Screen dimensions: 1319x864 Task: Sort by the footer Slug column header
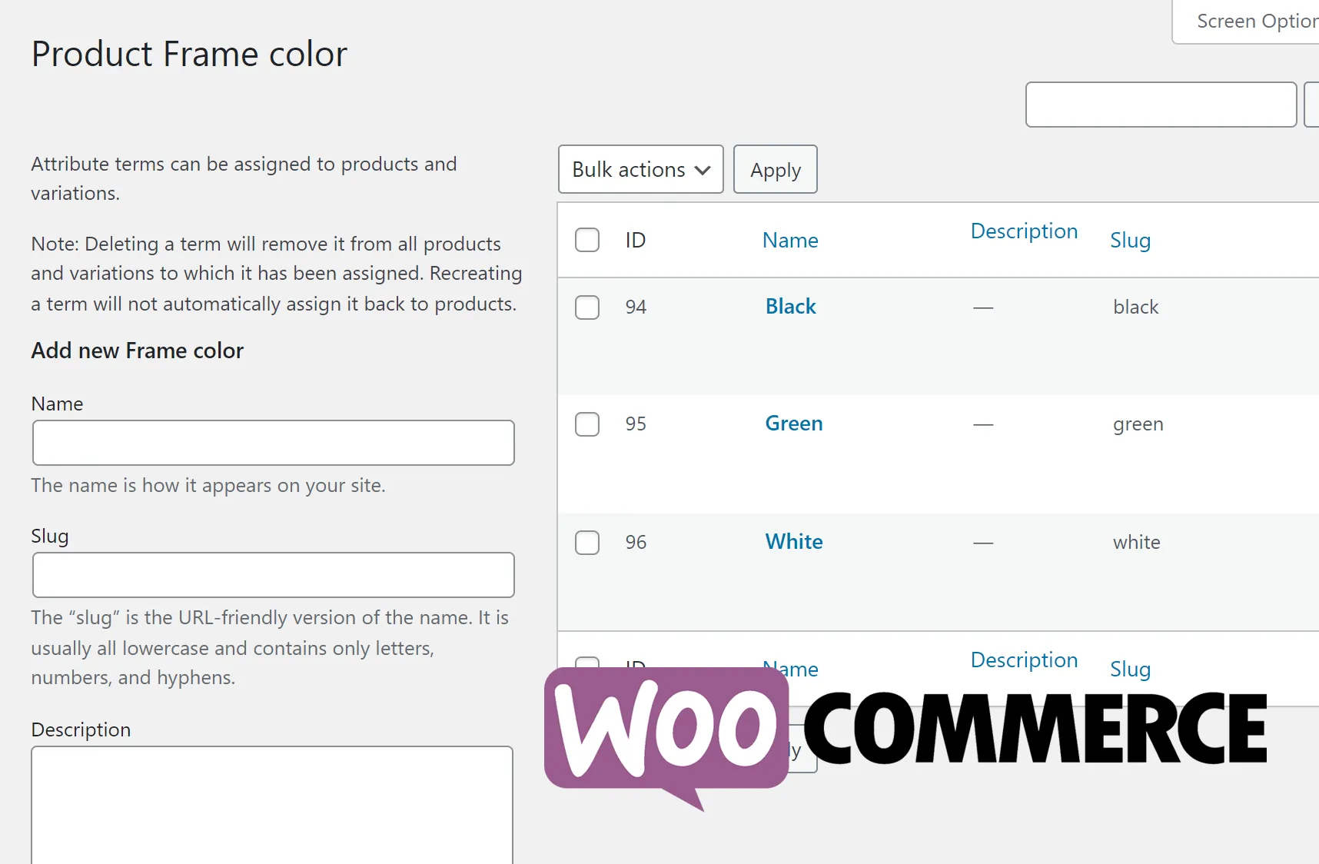pyautogui.click(x=1130, y=670)
